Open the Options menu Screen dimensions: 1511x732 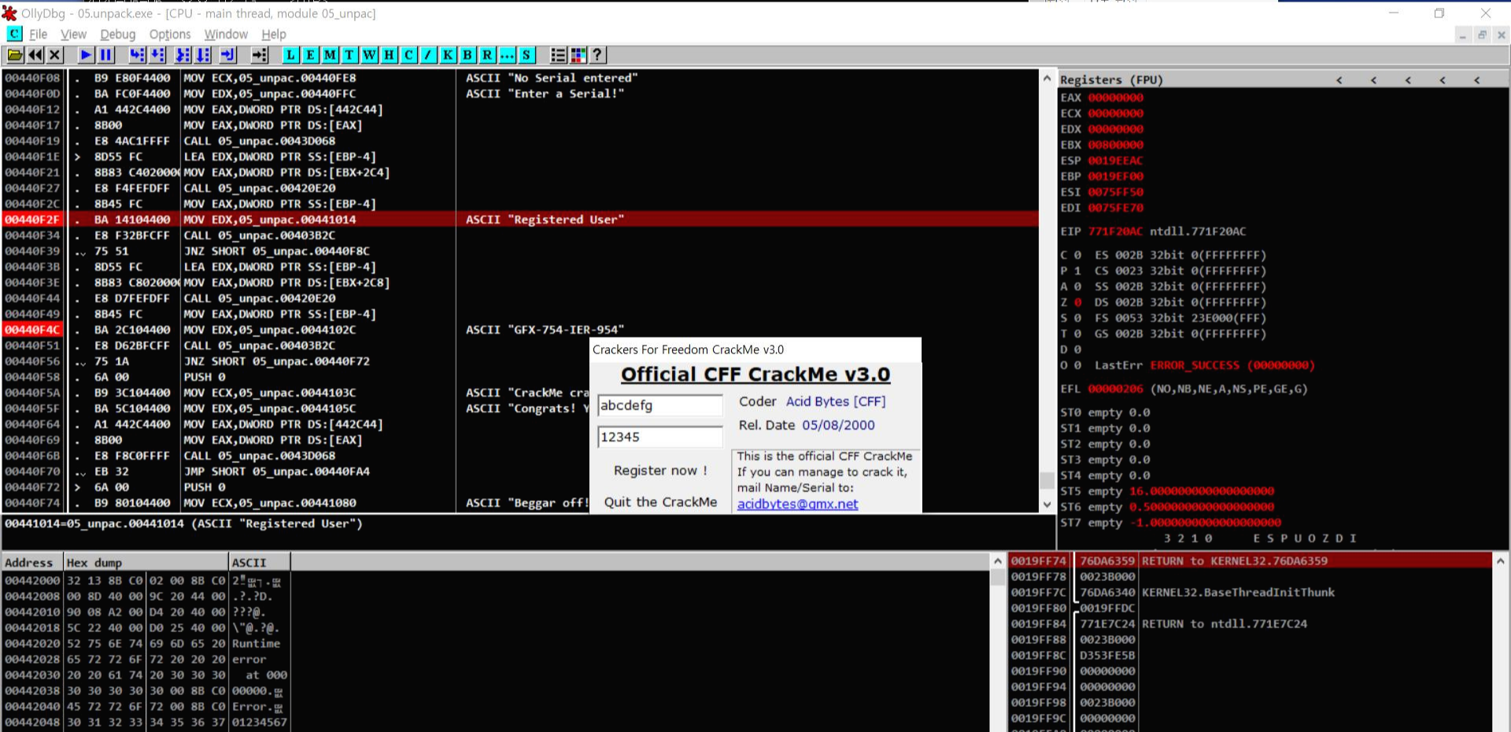(x=170, y=34)
